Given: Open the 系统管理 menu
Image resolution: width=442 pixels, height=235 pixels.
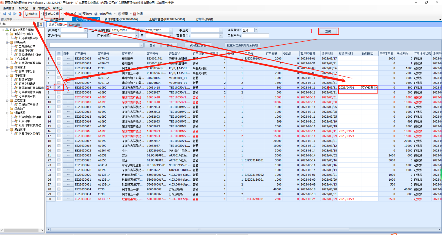Looking at the screenshot, I should 9,8.
